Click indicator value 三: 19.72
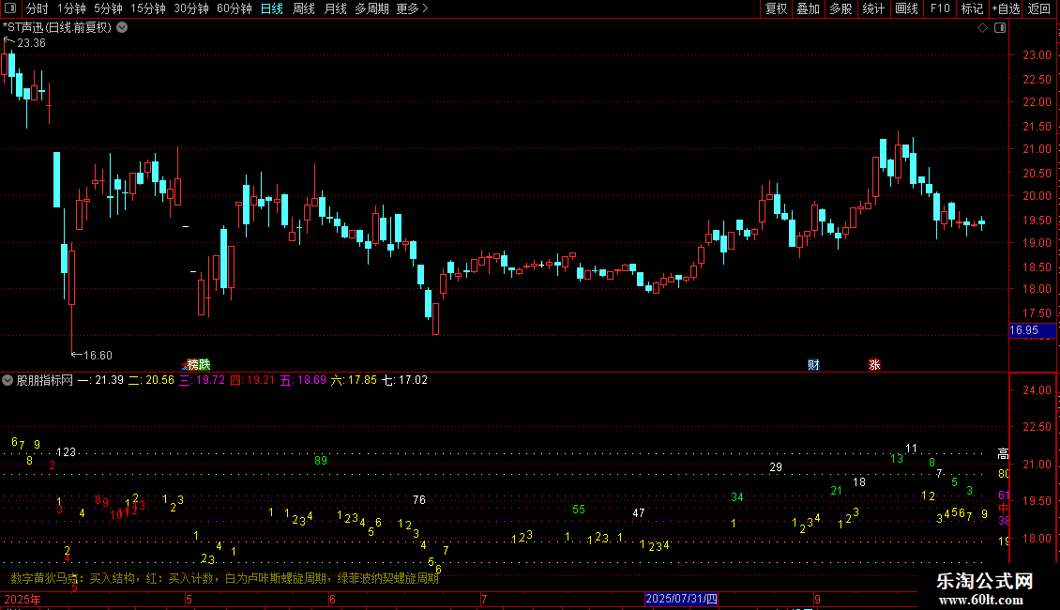Image resolution: width=1060 pixels, height=610 pixels. tap(202, 380)
